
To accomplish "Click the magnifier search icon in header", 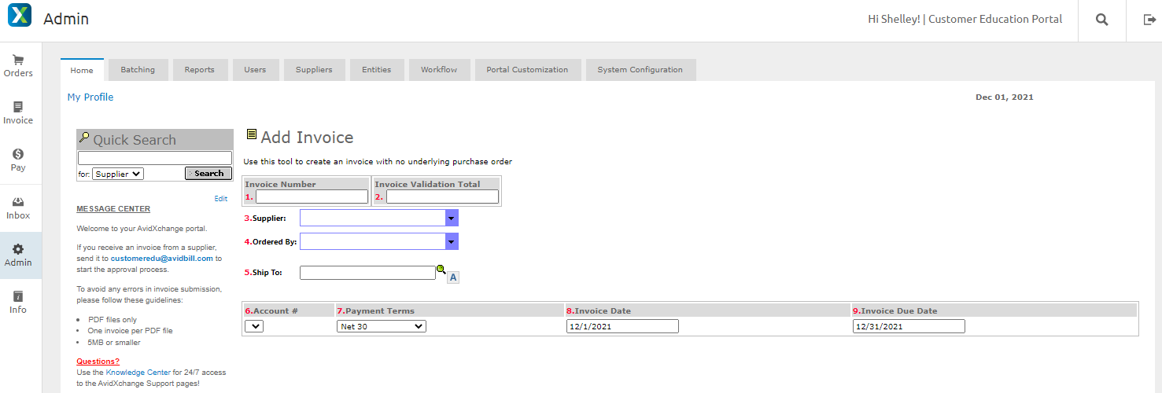I will [1101, 20].
